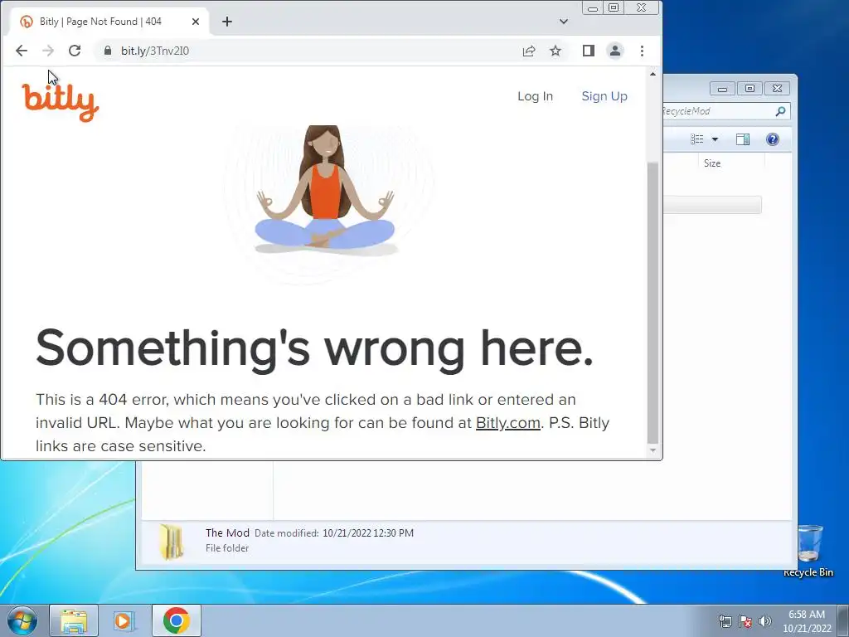Toggle the Explorer preview pane icon

point(743,139)
